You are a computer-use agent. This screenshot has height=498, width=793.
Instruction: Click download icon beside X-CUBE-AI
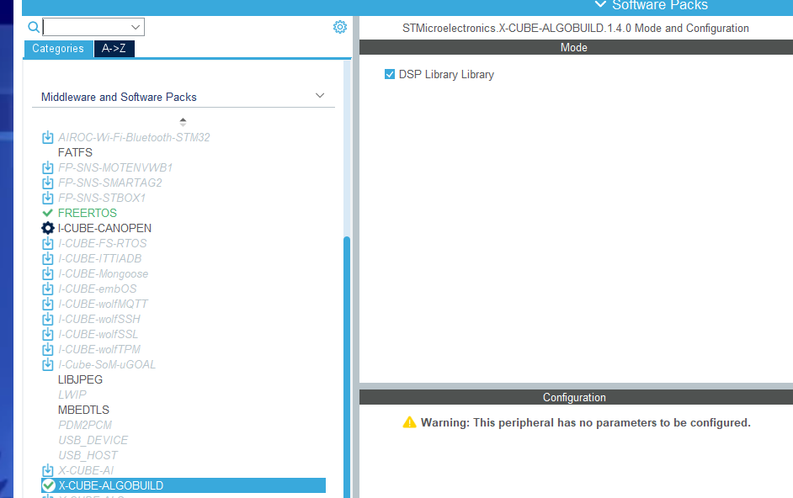(47, 470)
